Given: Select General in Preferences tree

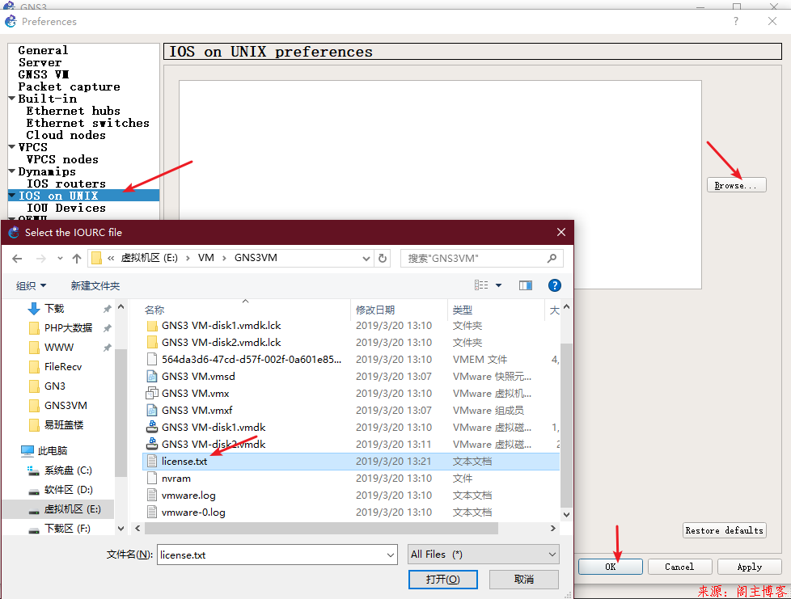Looking at the screenshot, I should pyautogui.click(x=43, y=50).
